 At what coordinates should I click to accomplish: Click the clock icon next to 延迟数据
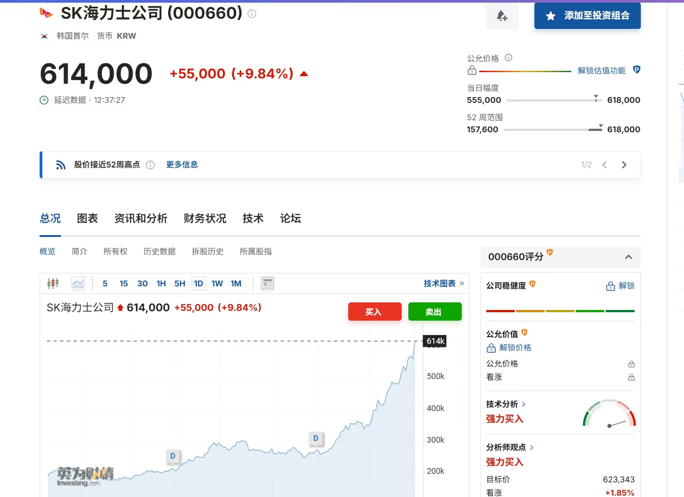[44, 100]
